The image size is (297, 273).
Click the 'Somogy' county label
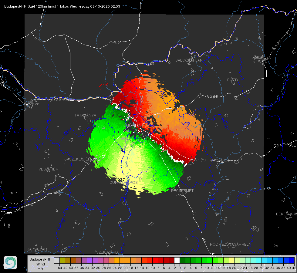(61, 224)
